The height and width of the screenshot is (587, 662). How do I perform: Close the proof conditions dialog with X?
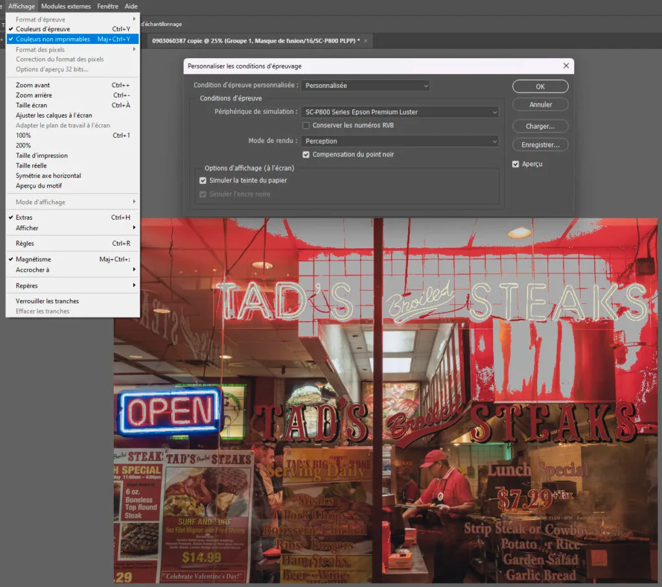[x=566, y=66]
